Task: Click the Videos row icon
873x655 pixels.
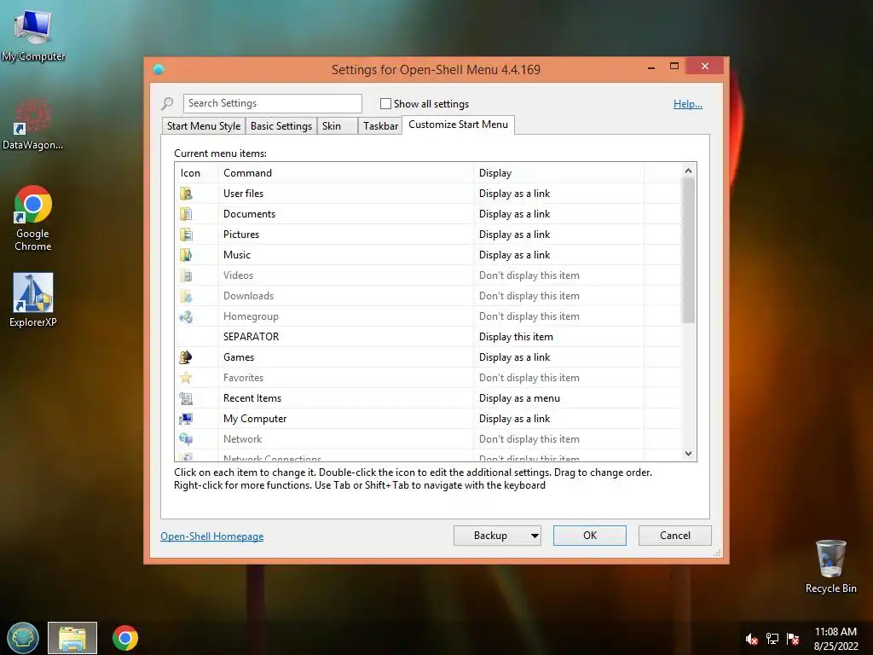Action: click(x=186, y=275)
